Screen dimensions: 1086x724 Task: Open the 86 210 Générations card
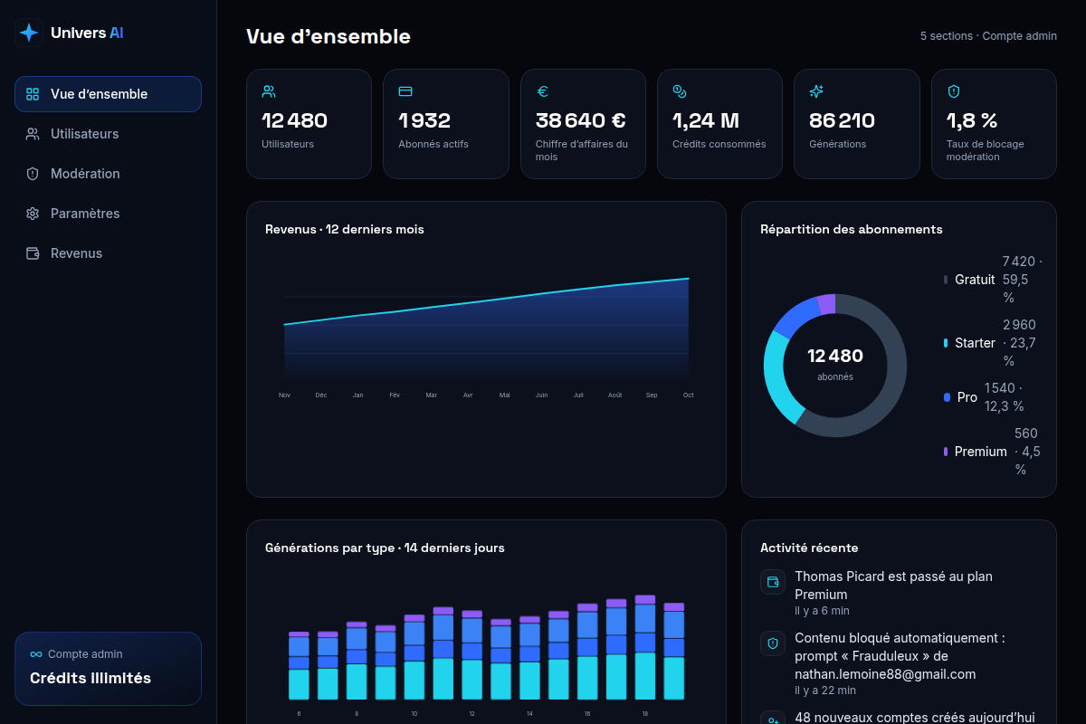[856, 124]
